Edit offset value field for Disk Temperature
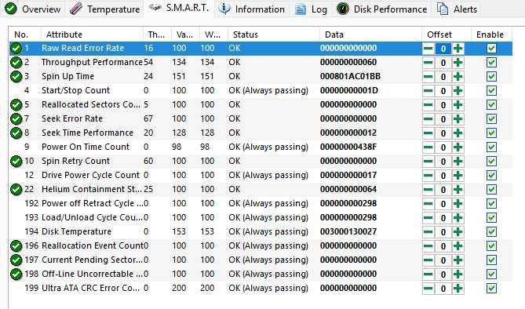525x309 pixels. tap(443, 232)
